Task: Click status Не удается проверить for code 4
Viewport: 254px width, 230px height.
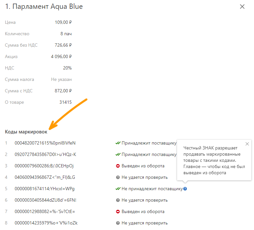Action: pos(145,177)
